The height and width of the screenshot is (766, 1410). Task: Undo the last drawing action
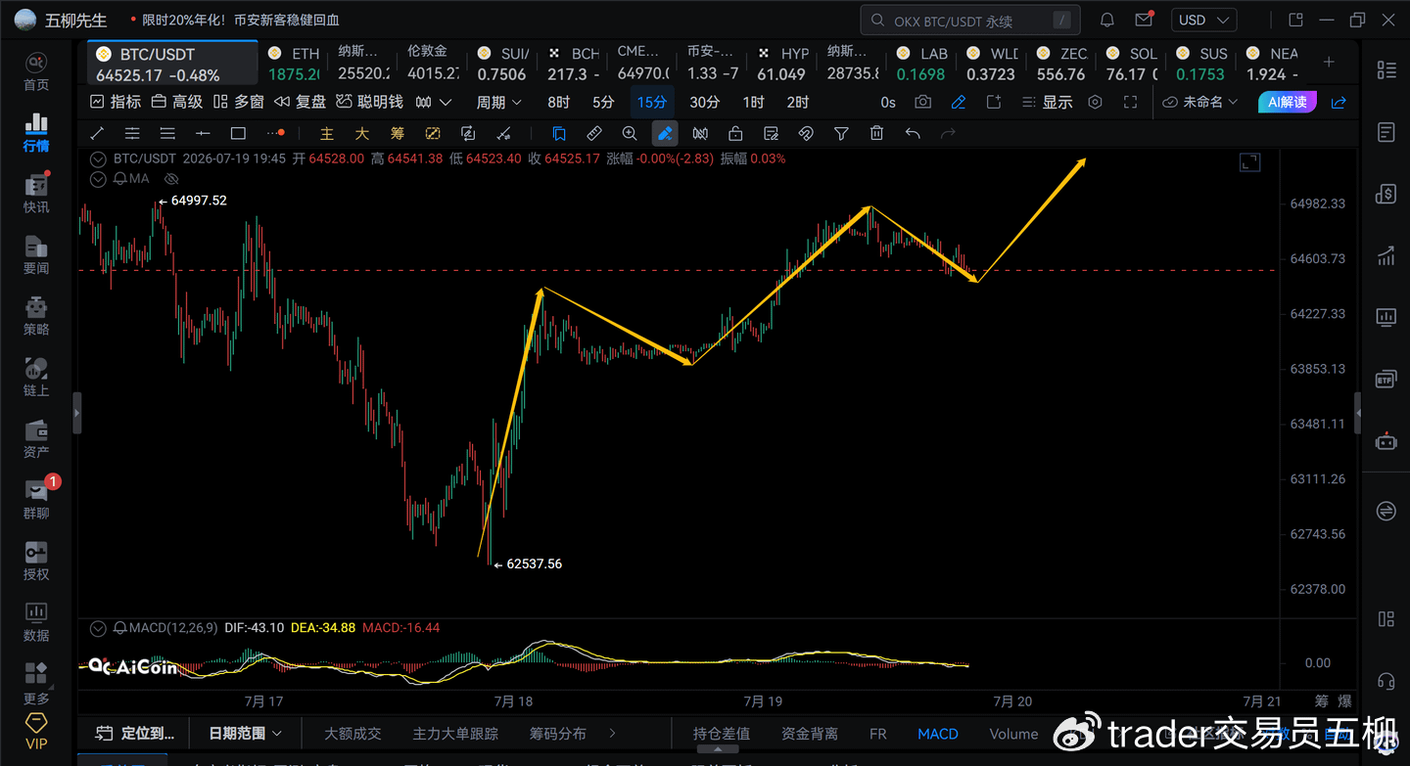[x=913, y=133]
